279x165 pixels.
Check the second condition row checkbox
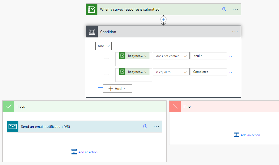click(106, 72)
